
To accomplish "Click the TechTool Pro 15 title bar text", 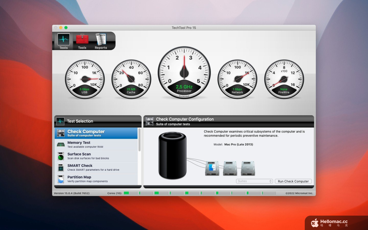I will [184, 28].
